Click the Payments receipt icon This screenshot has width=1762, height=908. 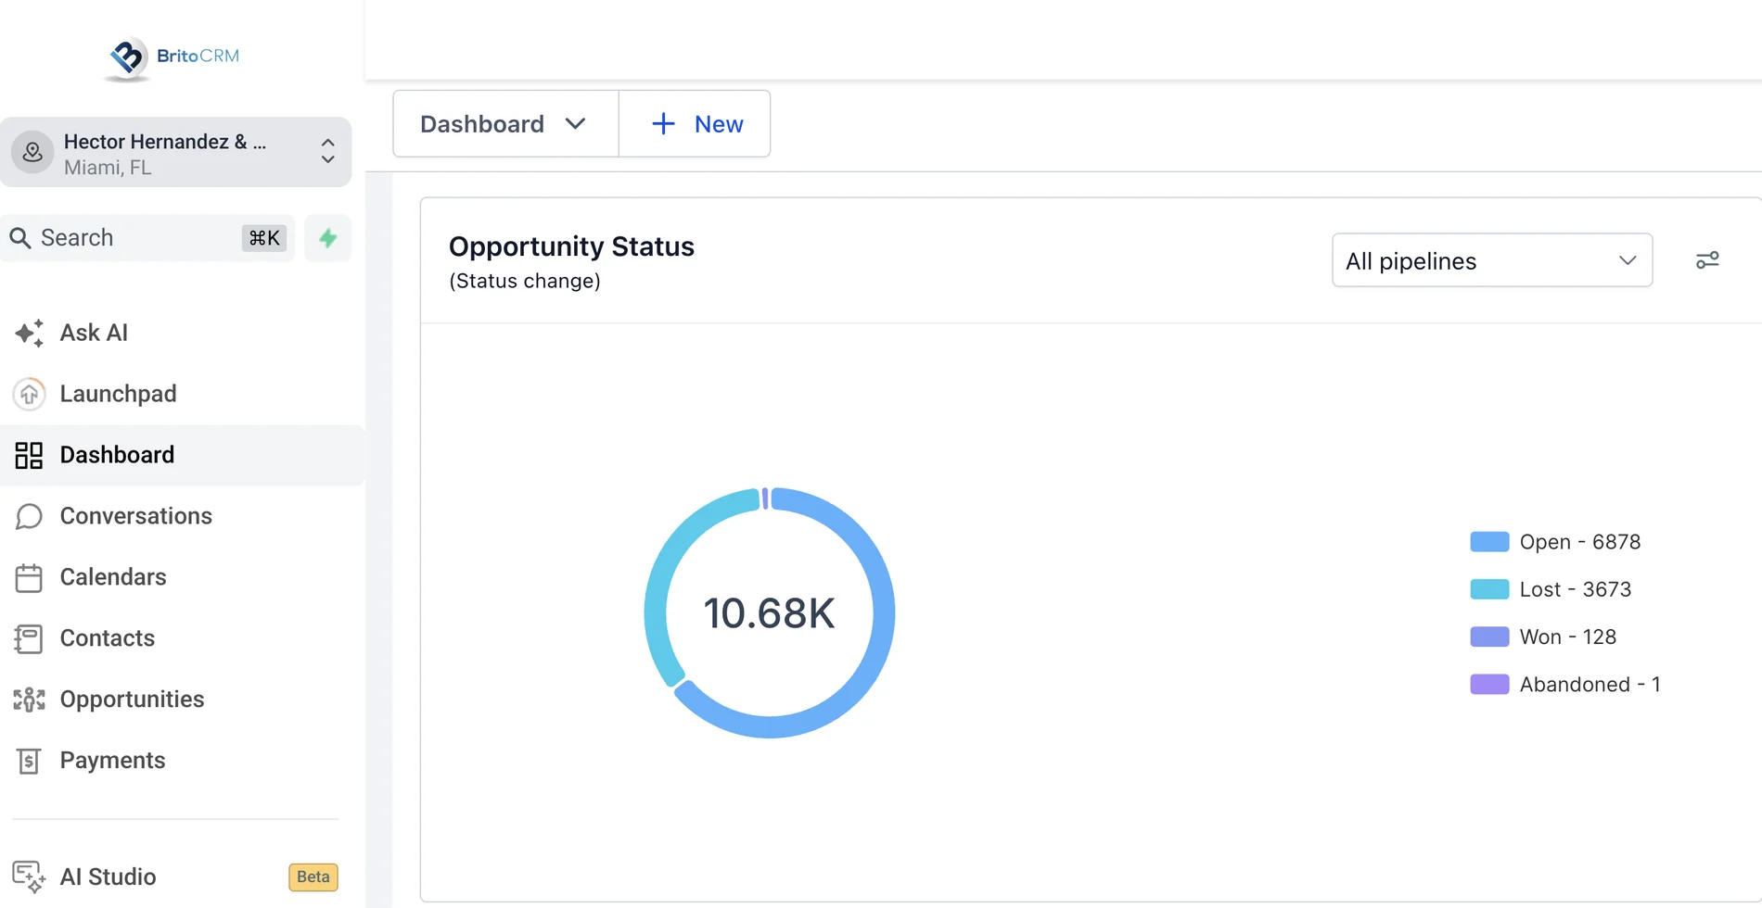tap(29, 761)
